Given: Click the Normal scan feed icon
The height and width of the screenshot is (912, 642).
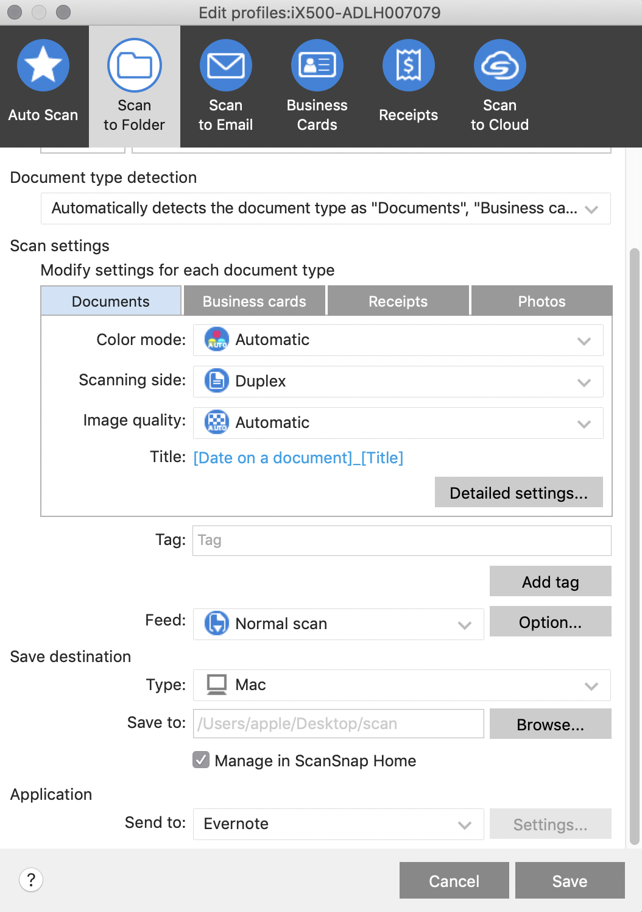Looking at the screenshot, I should click(x=216, y=624).
